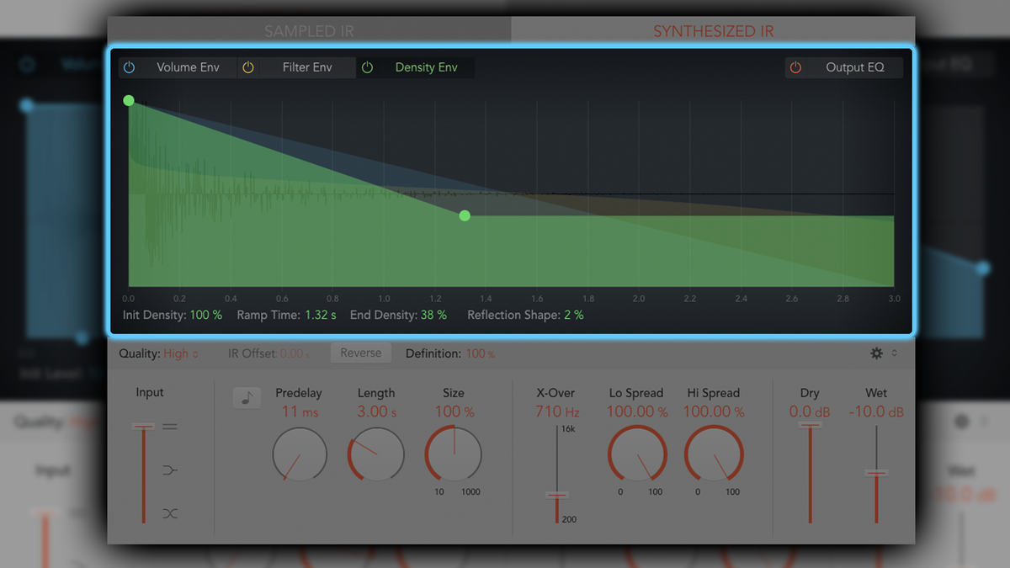Open the plugin settings gear menu

[x=876, y=353]
